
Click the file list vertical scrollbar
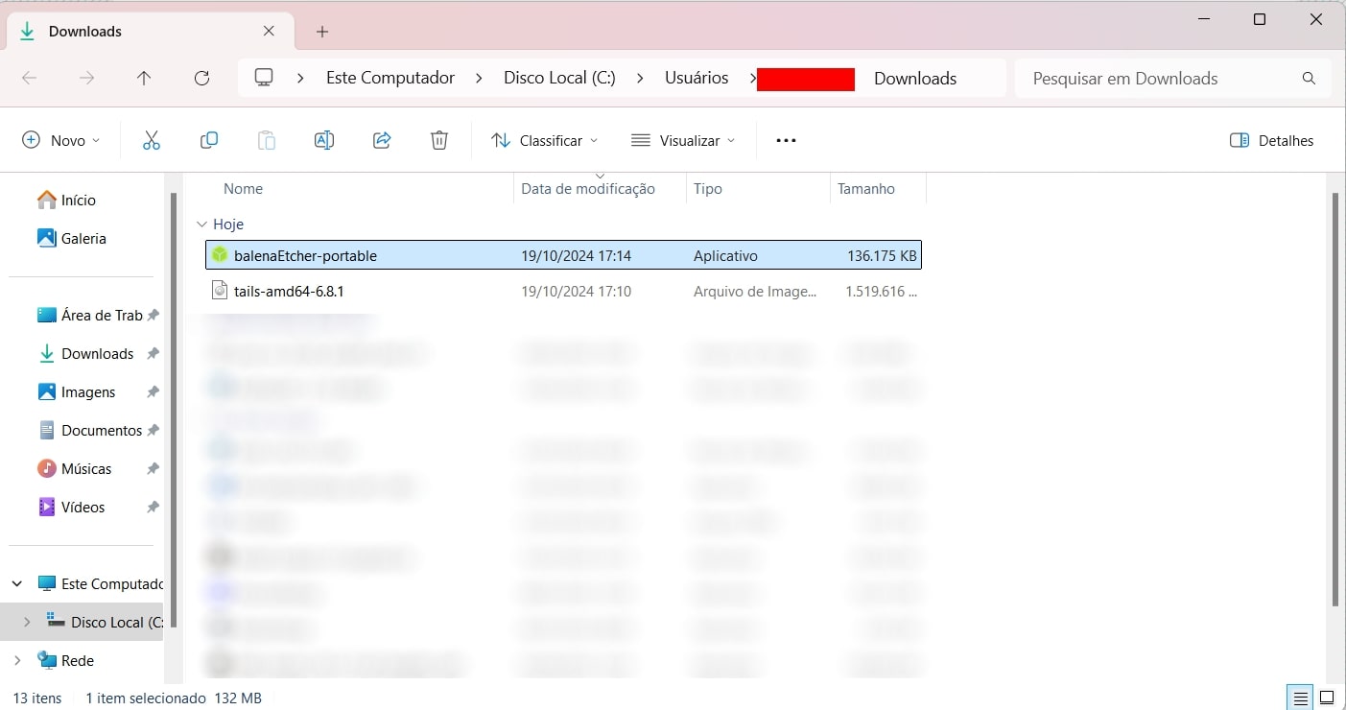1334,399
